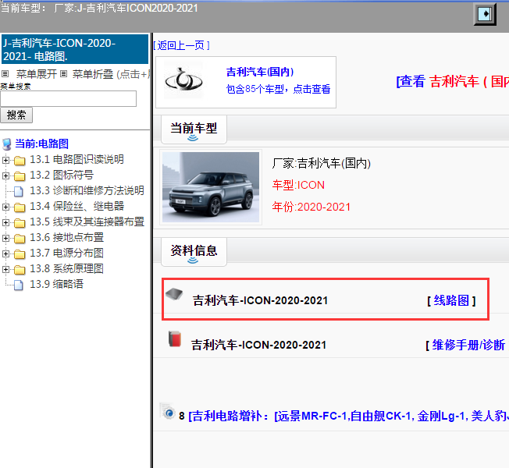Click the folder icon for 13.2 图标符号

point(20,175)
